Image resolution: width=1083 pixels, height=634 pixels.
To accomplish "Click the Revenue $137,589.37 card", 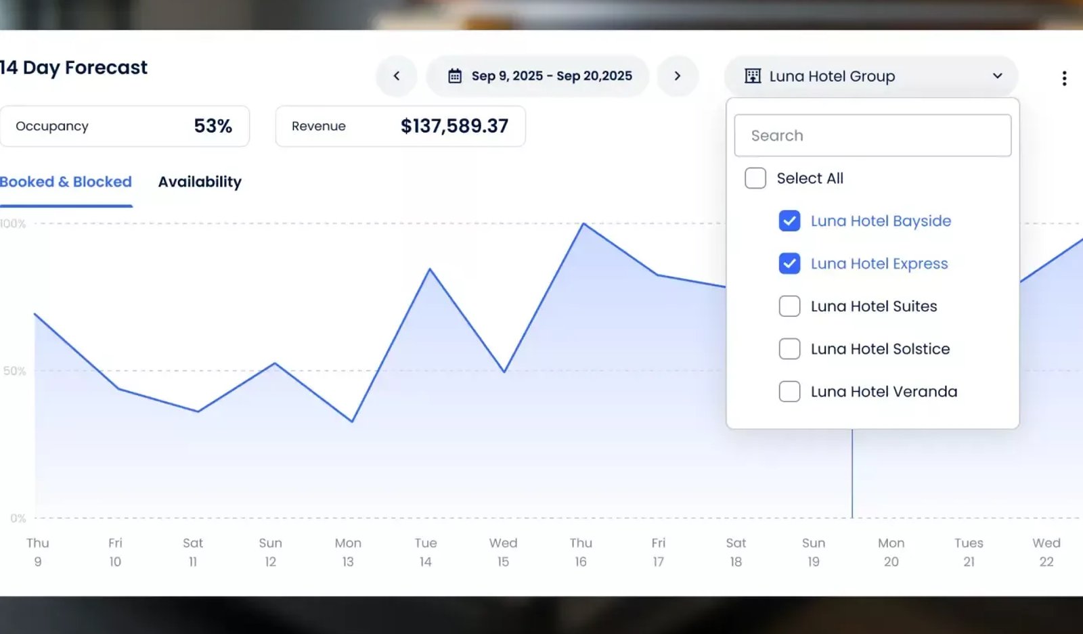I will tap(400, 126).
